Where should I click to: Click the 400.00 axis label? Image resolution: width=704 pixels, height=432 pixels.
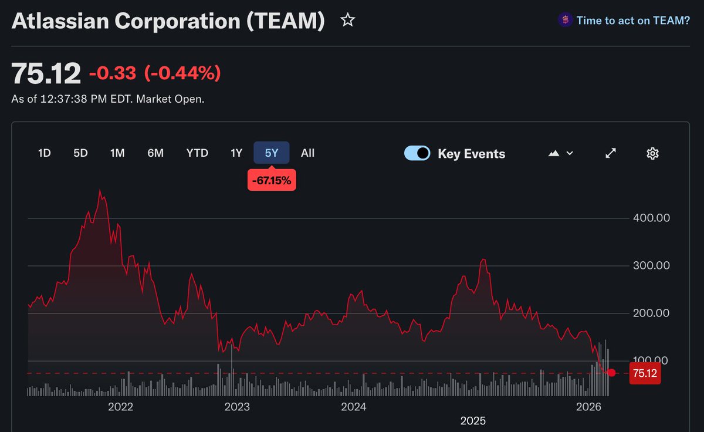pos(651,218)
